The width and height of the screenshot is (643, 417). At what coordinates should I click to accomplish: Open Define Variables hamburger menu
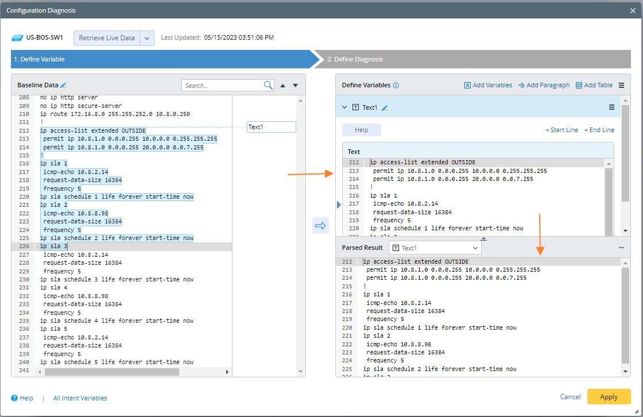pos(621,86)
